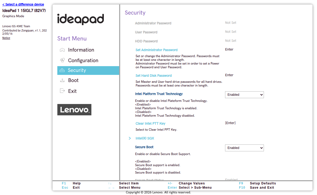The width and height of the screenshot is (317, 195).
Task: Click the Exit arrow icon
Action: coord(62,91)
